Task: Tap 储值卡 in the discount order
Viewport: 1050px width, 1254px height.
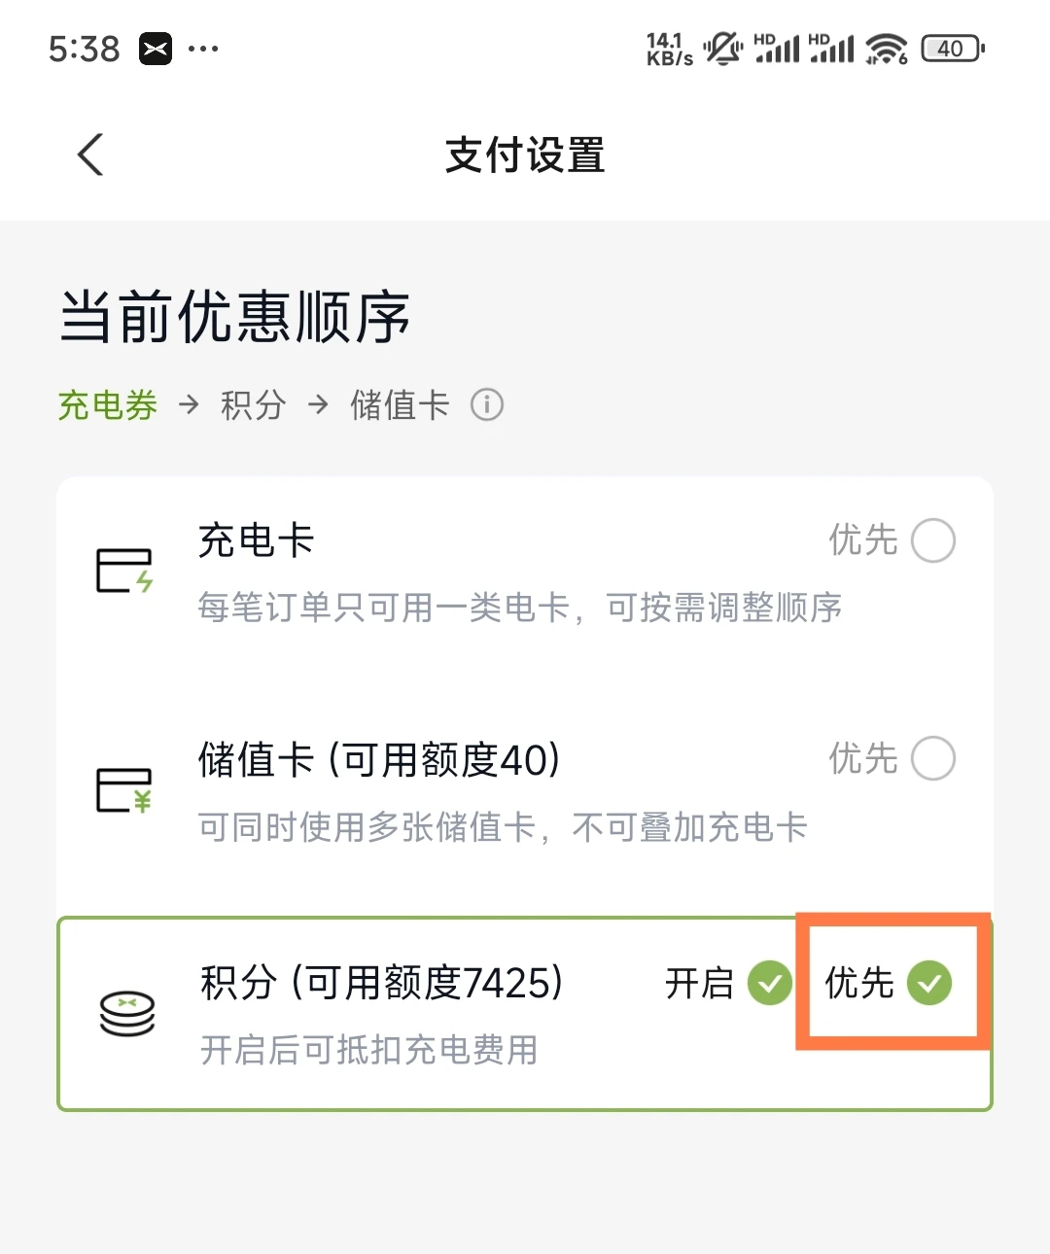Action: pos(400,405)
